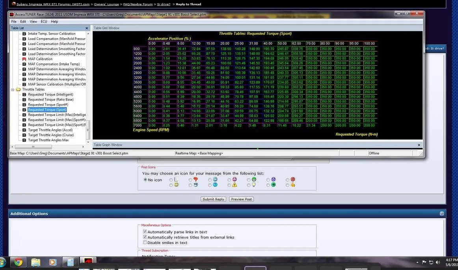Click the AccessTUNER taskbar icon

88,262
